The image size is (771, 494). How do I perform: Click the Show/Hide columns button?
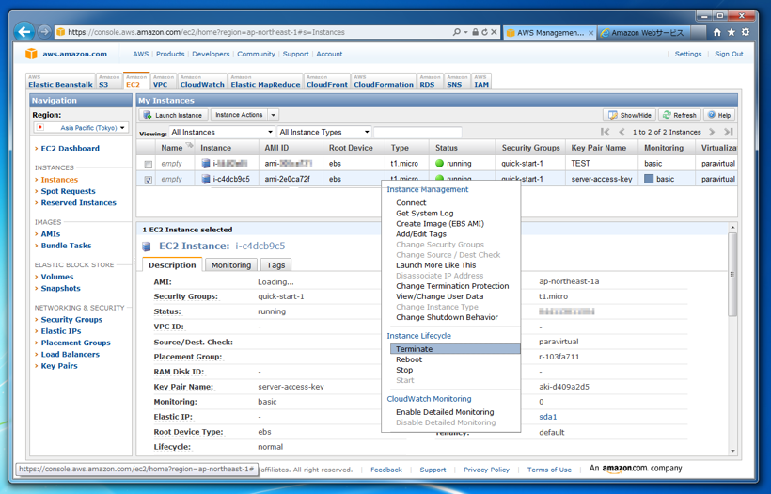coord(629,115)
